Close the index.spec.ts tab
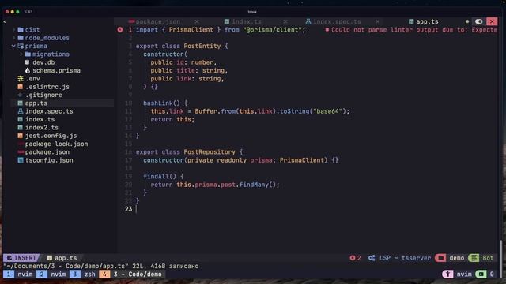The image size is (506, 284). click(x=377, y=21)
